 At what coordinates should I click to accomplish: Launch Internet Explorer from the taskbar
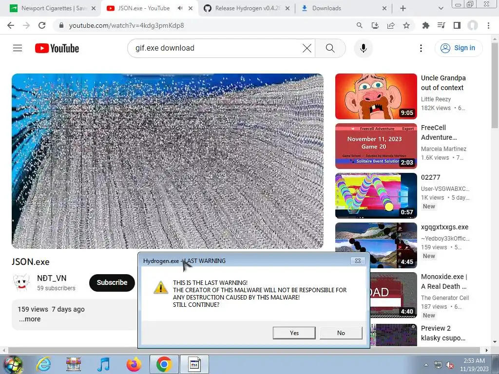point(43,364)
